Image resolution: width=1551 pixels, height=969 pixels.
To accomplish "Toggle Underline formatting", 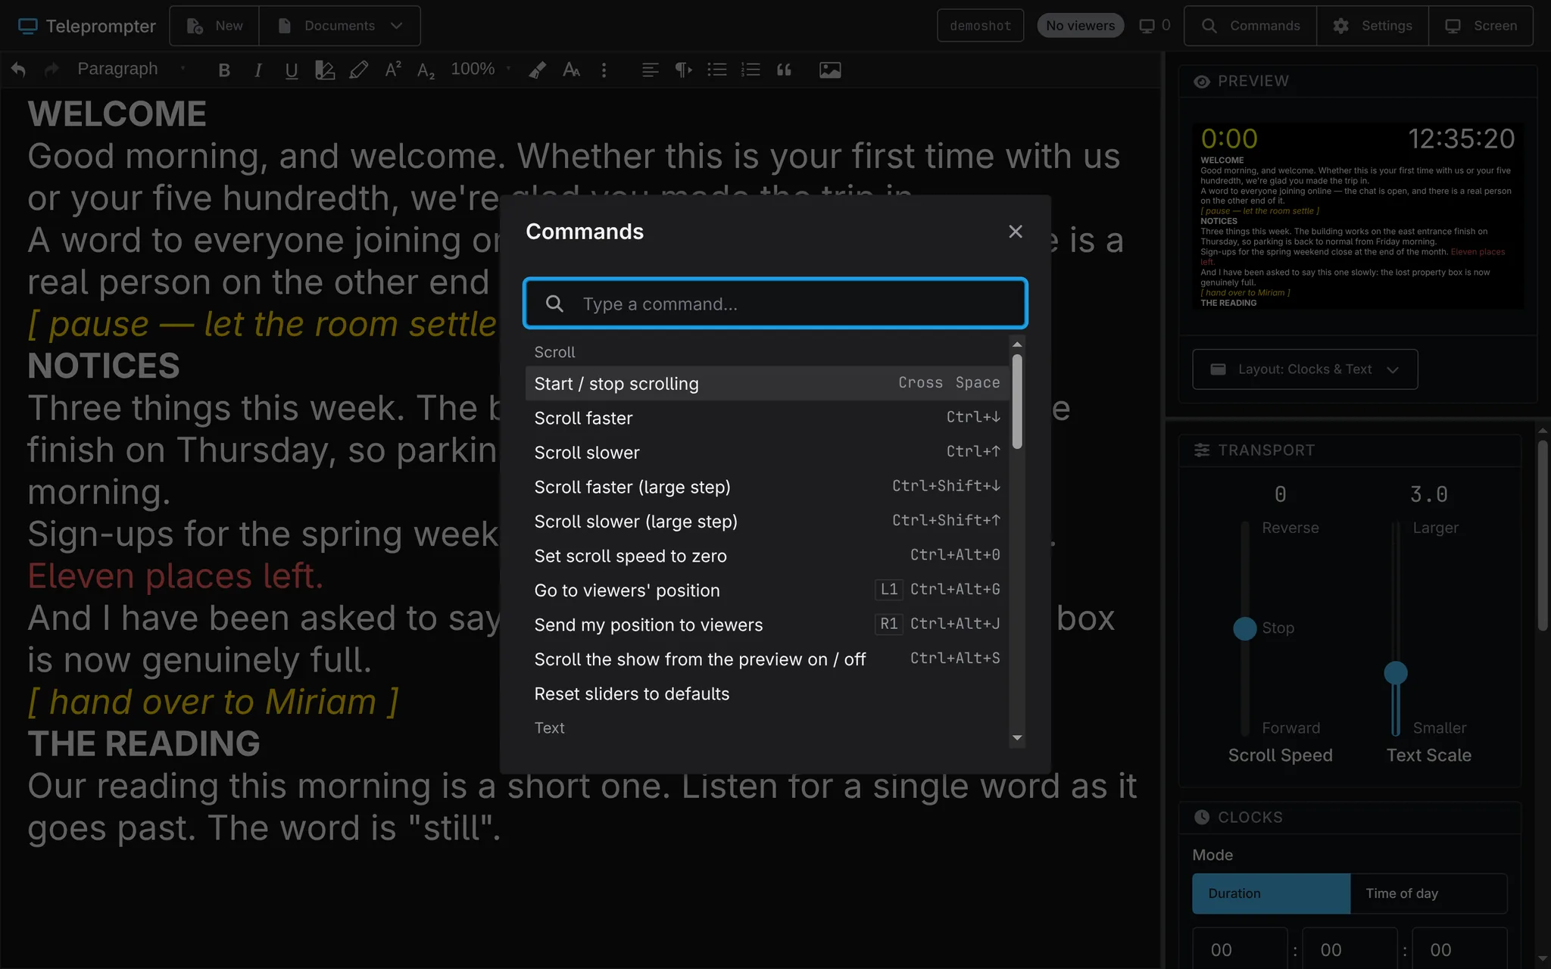I will point(292,70).
